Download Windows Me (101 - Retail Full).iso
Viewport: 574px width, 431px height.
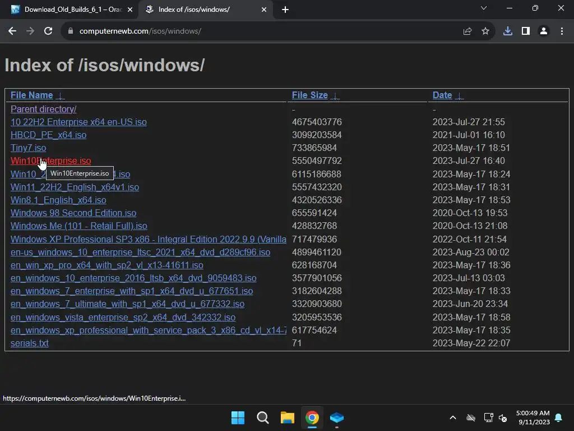[x=78, y=226]
